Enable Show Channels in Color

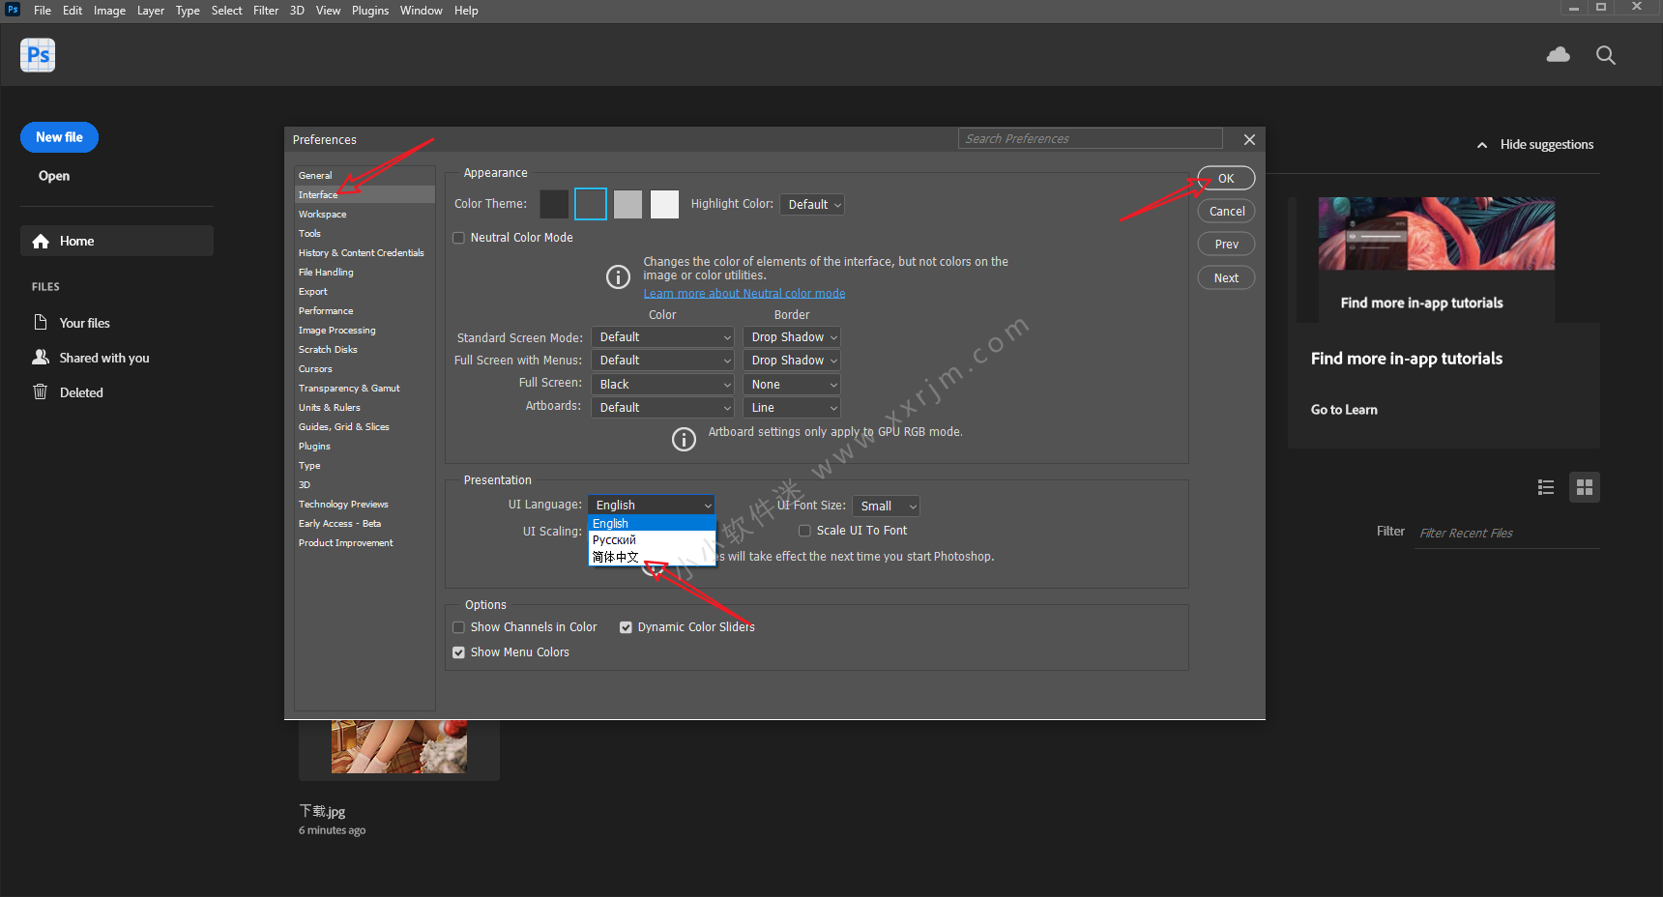pos(459,627)
